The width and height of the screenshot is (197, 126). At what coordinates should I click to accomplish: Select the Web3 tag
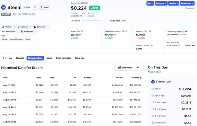click(28, 39)
